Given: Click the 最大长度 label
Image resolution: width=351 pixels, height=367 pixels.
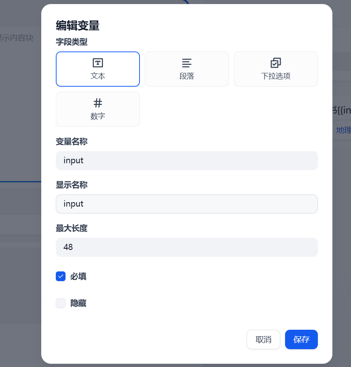Looking at the screenshot, I should 72,228.
